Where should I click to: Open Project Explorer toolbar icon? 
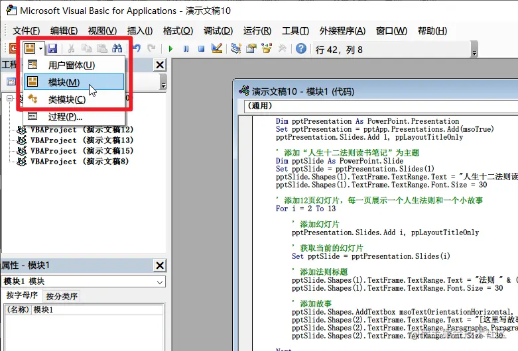(236, 48)
